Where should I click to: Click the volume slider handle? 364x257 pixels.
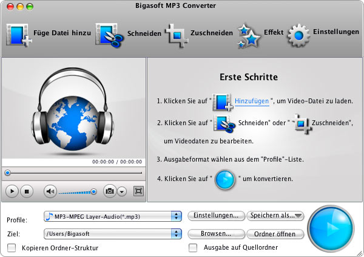[x=93, y=191]
